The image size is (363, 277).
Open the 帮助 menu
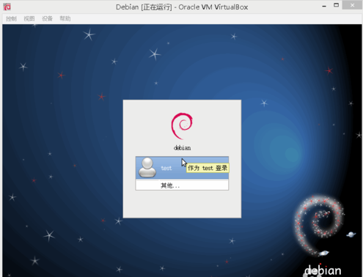(65, 18)
